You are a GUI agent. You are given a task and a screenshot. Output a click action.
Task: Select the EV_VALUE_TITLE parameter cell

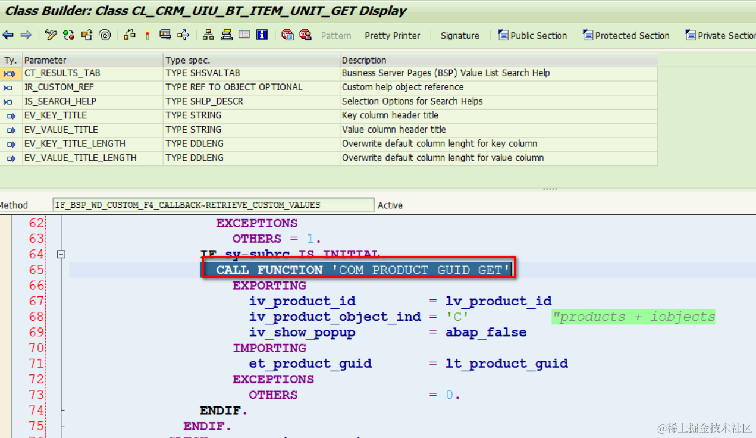(92, 130)
